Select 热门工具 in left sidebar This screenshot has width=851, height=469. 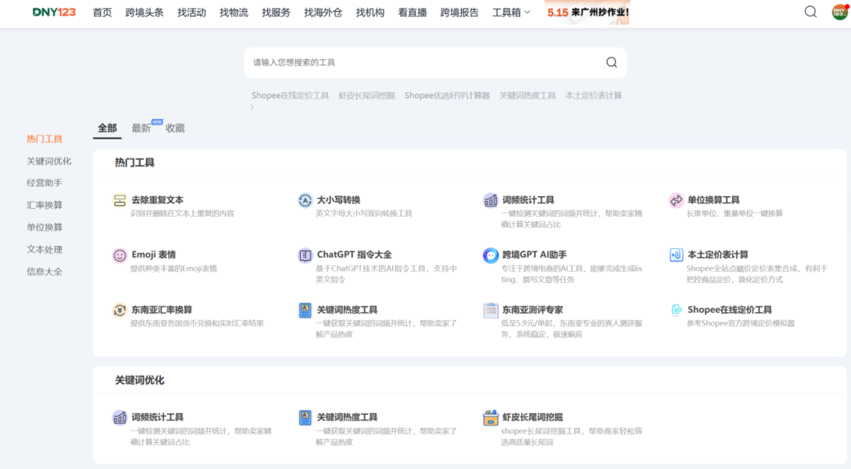(x=44, y=139)
